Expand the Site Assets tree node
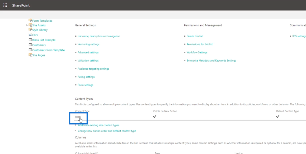Viewport: 306px width, 154px height. 27,25
